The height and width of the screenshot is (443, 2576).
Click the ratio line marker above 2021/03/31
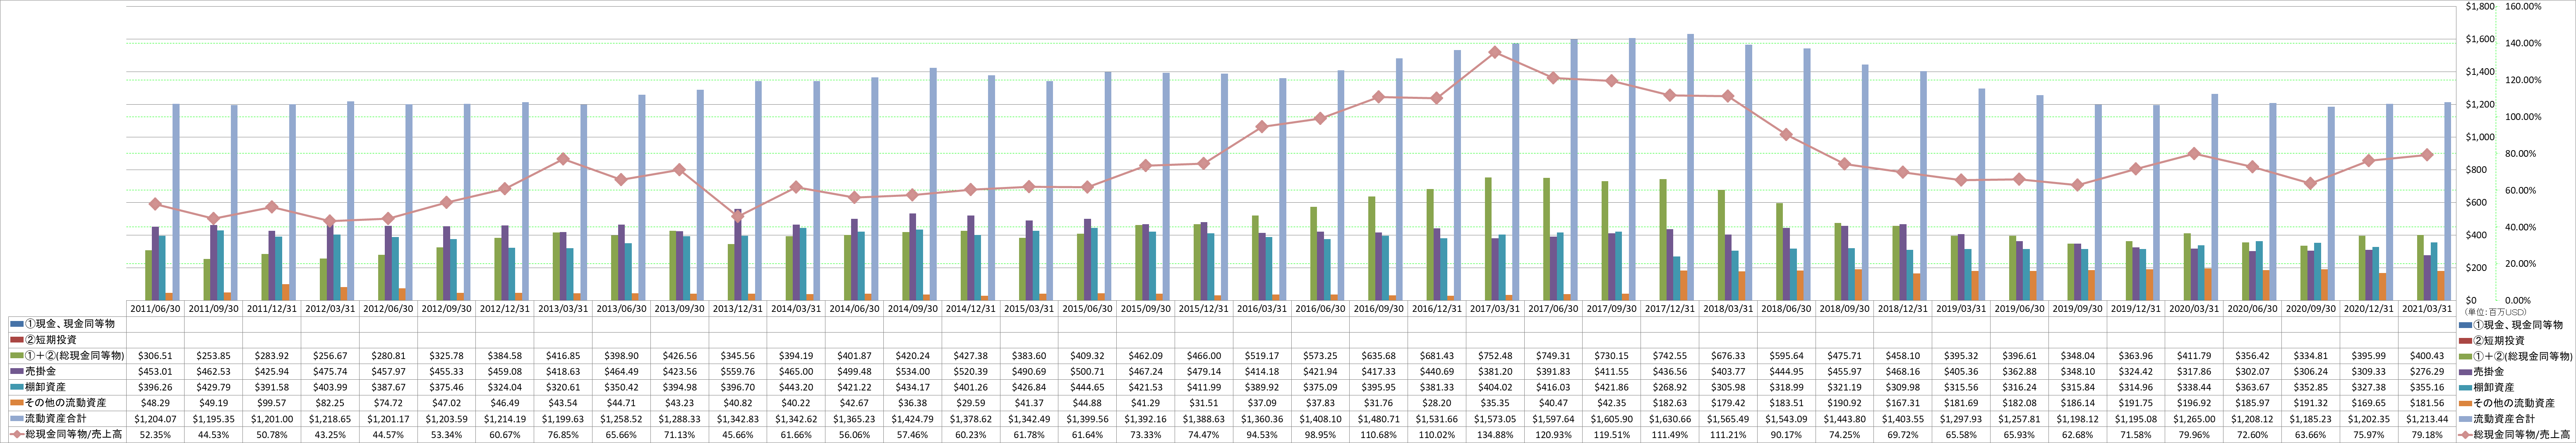point(2427,155)
